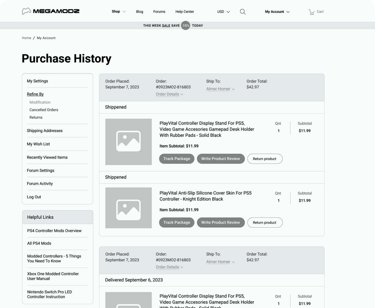Go to the Forums page
This screenshot has height=308, width=375.
[159, 12]
